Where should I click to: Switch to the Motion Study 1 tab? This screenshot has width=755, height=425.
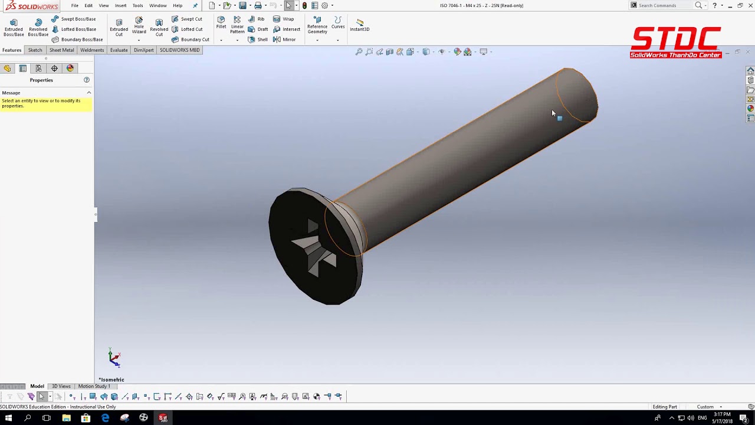(x=94, y=386)
